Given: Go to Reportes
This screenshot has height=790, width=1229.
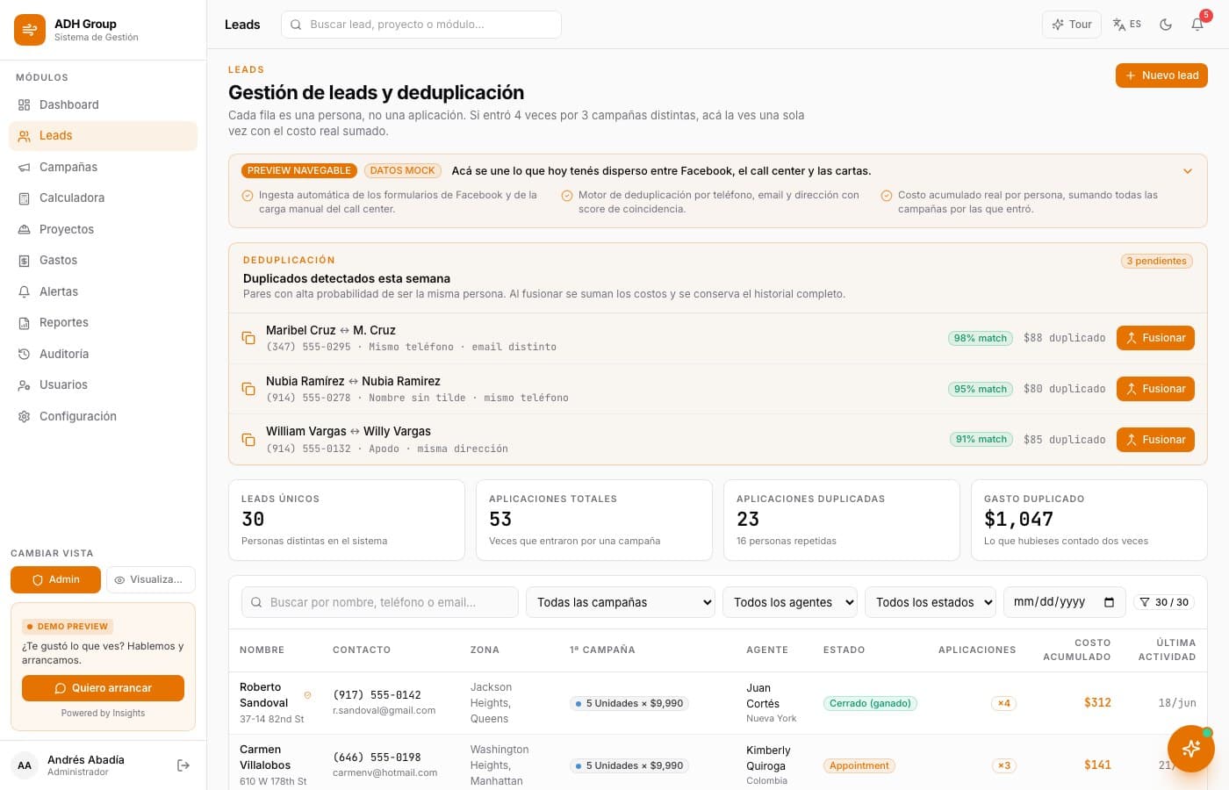Looking at the screenshot, I should tap(103, 323).
